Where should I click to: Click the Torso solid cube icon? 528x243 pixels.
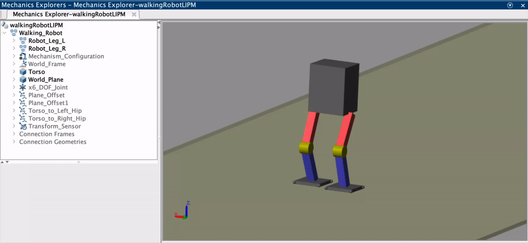pyautogui.click(x=23, y=72)
